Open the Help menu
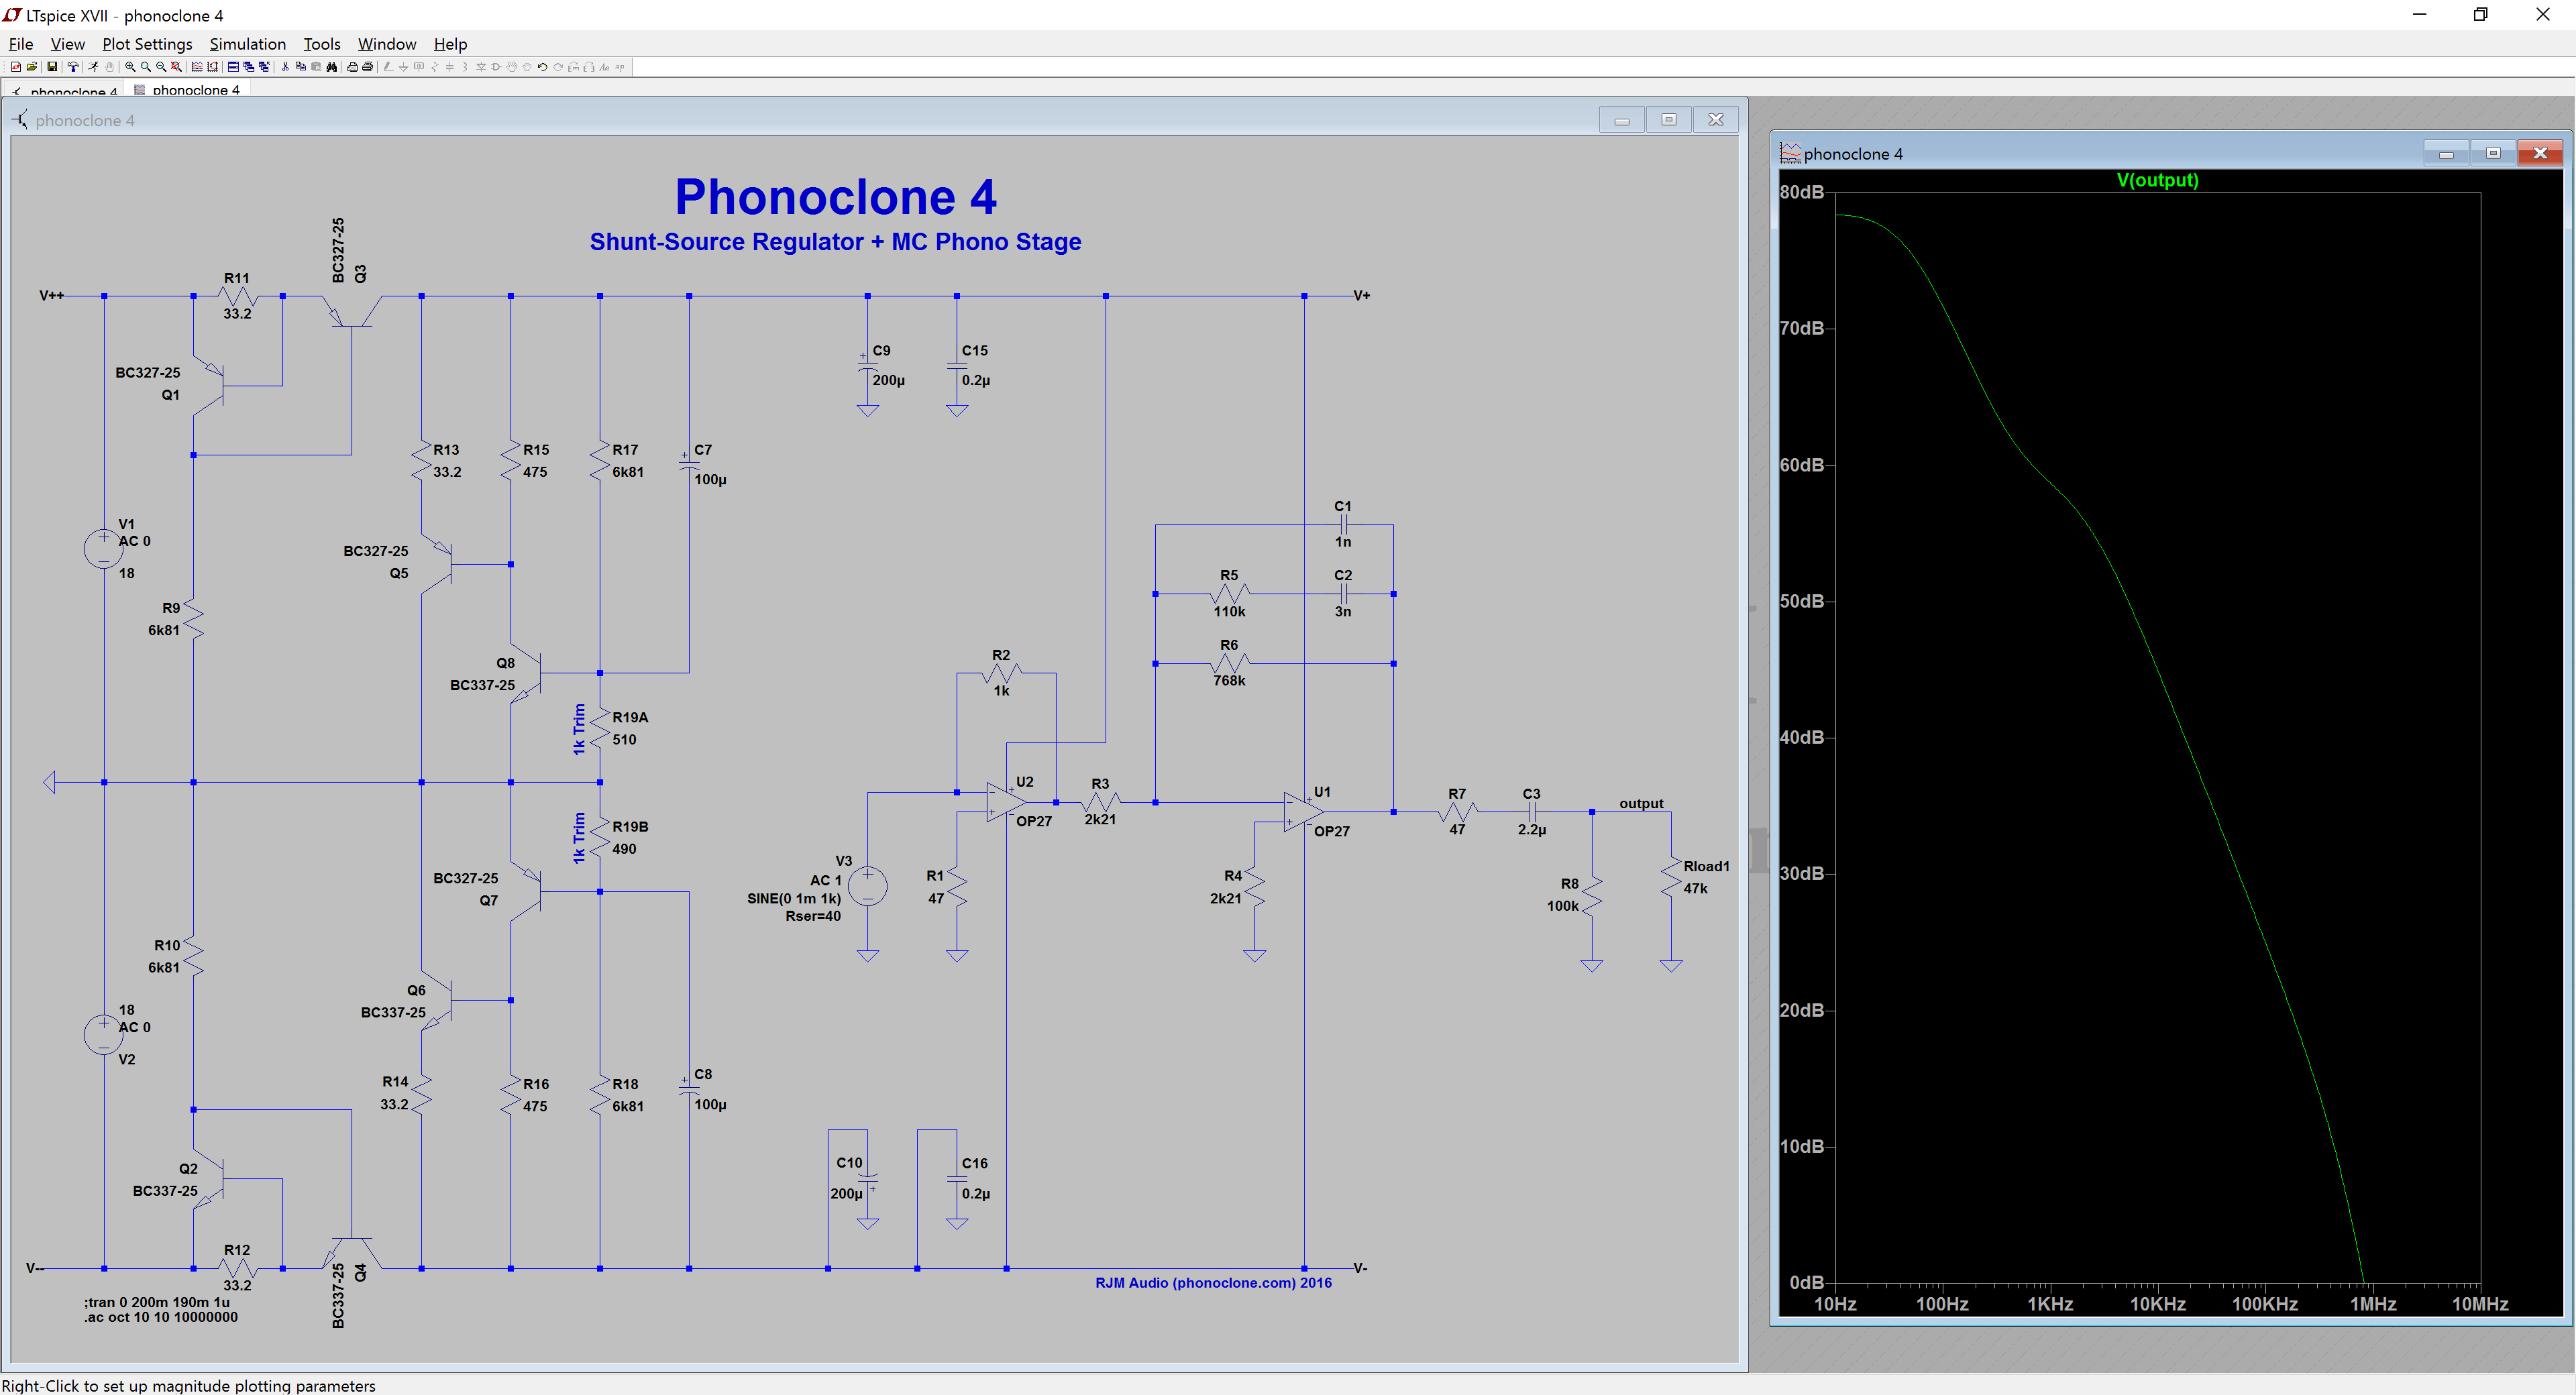2576x1395 pixels. click(x=450, y=44)
